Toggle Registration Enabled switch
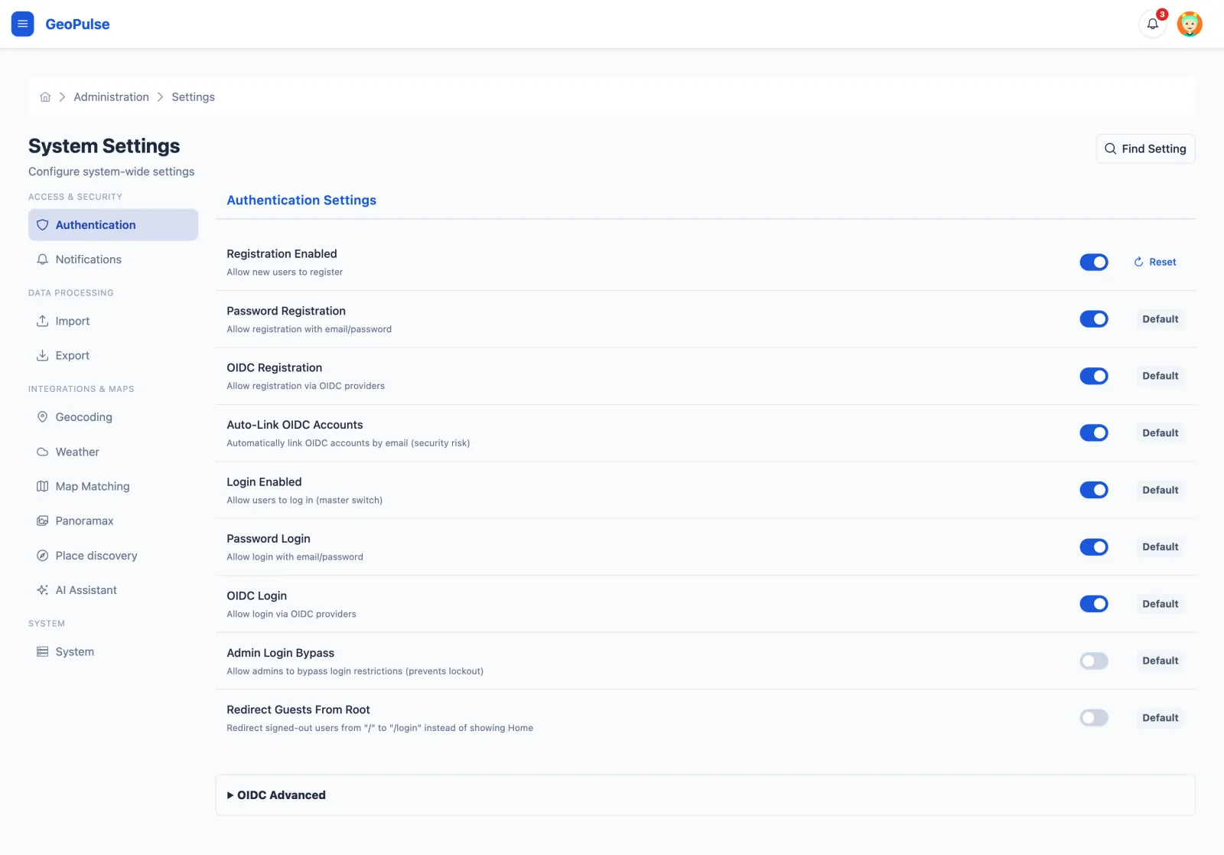Image resolution: width=1224 pixels, height=855 pixels. (1094, 263)
